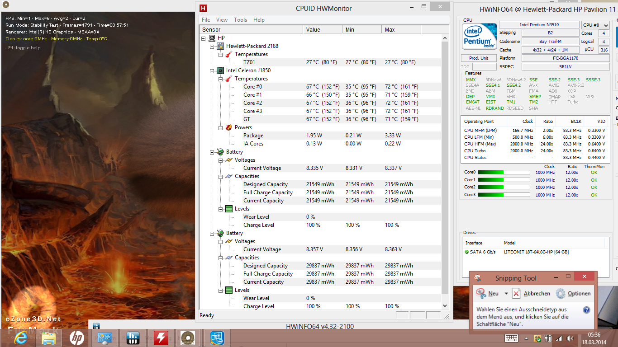Viewport: 618px width, 347px height.
Task: Click the Prod. Unit button in HWiNFO64
Action: [x=479, y=58]
